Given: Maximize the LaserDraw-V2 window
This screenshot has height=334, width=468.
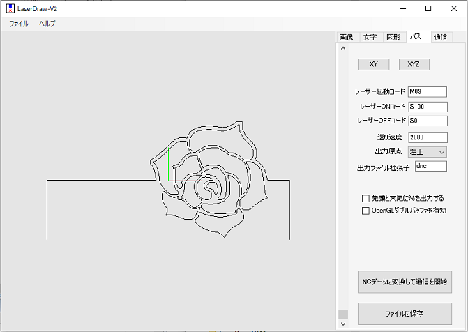Looking at the screenshot, I should coord(428,8).
